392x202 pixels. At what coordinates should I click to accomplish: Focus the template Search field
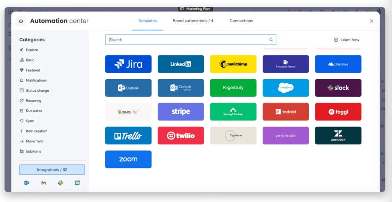pos(191,40)
